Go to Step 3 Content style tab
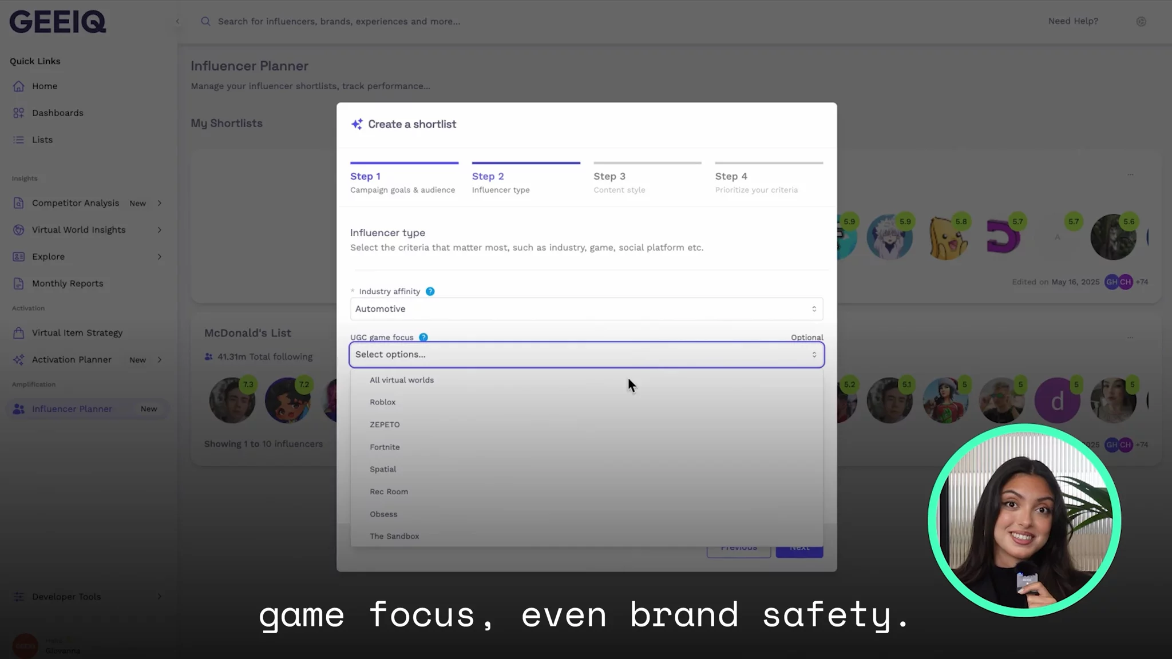The width and height of the screenshot is (1172, 659). point(647,180)
